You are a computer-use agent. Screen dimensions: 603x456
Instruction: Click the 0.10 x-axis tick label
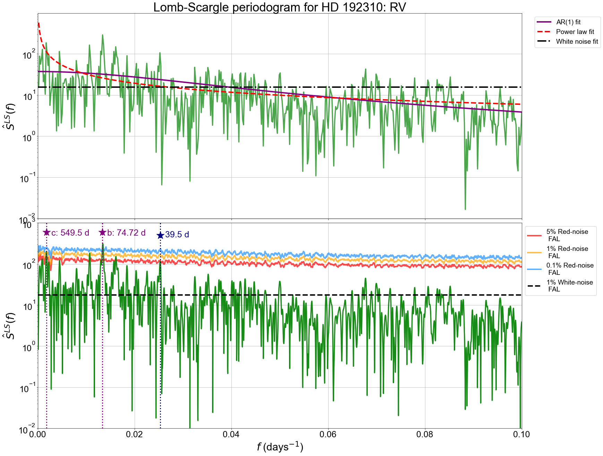[x=521, y=434]
